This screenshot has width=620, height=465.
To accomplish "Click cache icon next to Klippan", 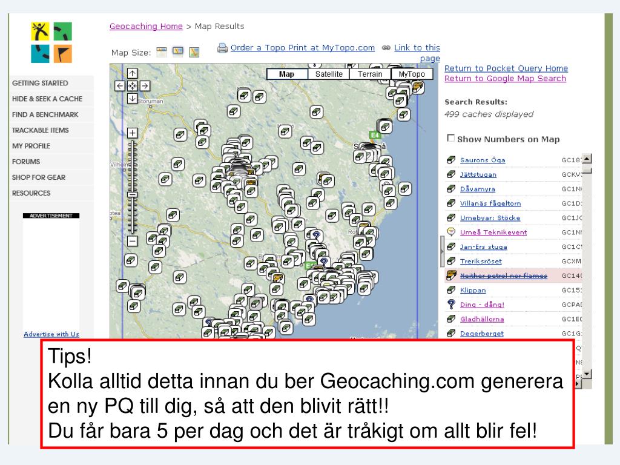I will (450, 290).
